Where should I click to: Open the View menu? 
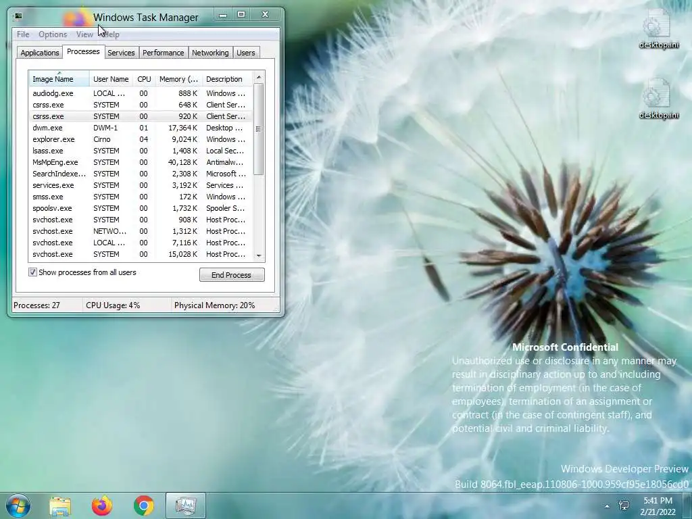click(84, 34)
